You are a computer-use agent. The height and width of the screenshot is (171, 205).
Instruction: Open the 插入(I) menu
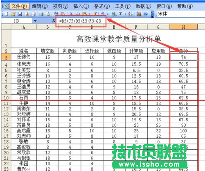[81, 6]
